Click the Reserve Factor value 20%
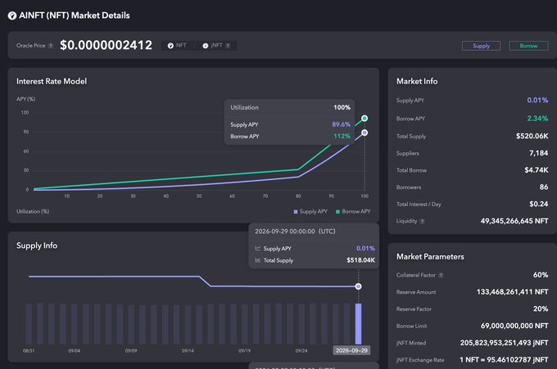This screenshot has width=557, height=369. [x=541, y=309]
